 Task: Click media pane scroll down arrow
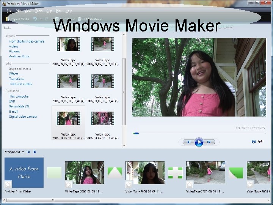click(124, 145)
